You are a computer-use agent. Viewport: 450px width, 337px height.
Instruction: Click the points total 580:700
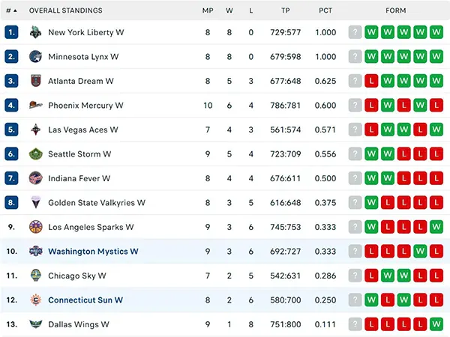tap(286, 300)
